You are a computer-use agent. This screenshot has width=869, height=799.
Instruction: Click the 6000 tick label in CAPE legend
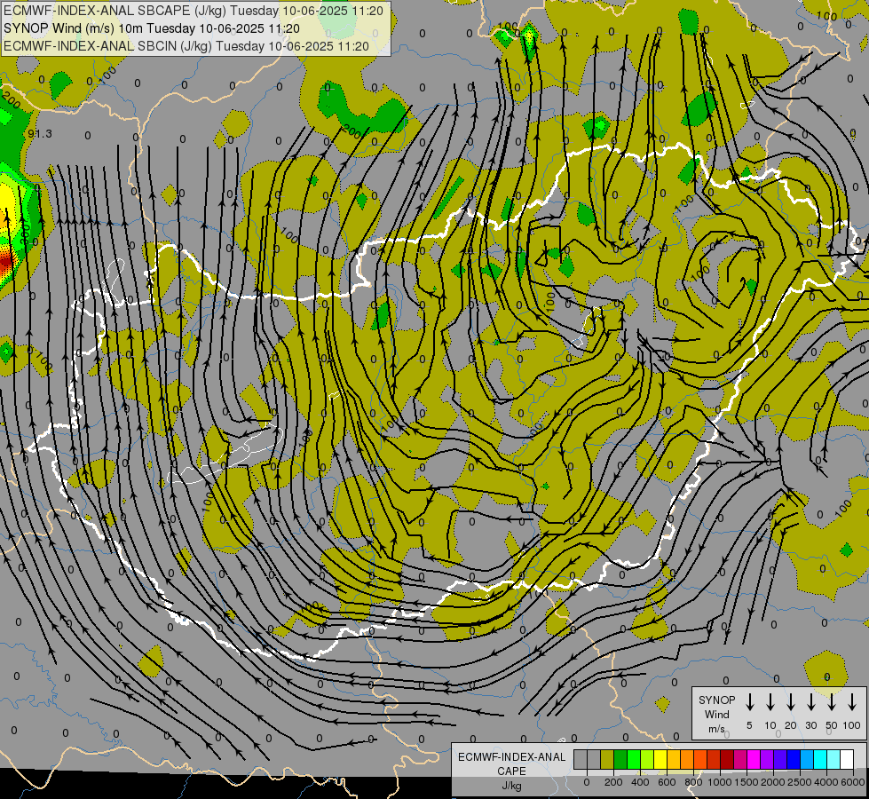853,782
